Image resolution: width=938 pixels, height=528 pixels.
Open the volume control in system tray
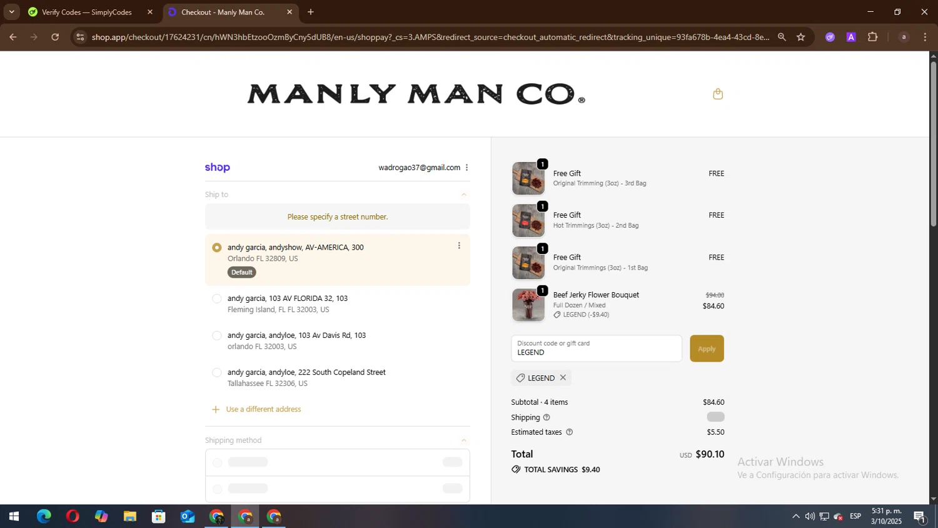(810, 517)
